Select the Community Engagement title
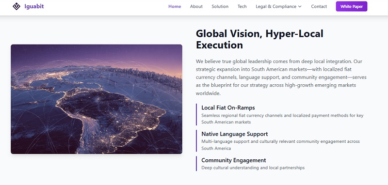The image size is (388, 185). 234,160
